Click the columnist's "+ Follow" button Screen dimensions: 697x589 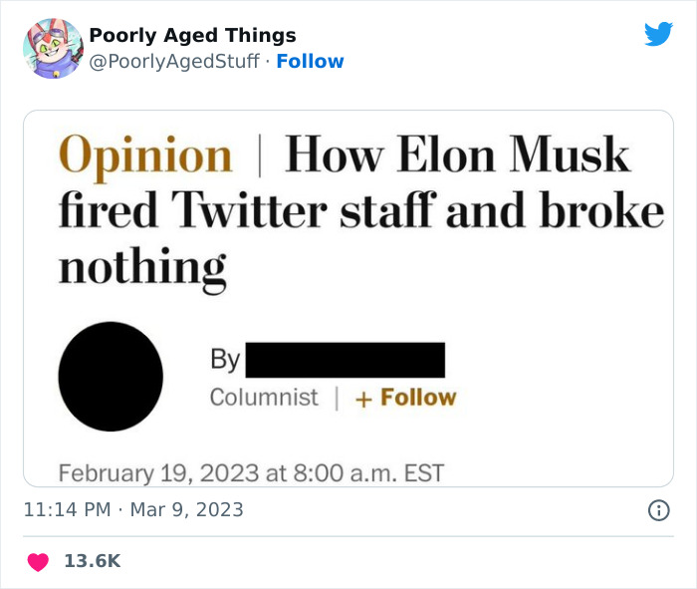pos(405,397)
